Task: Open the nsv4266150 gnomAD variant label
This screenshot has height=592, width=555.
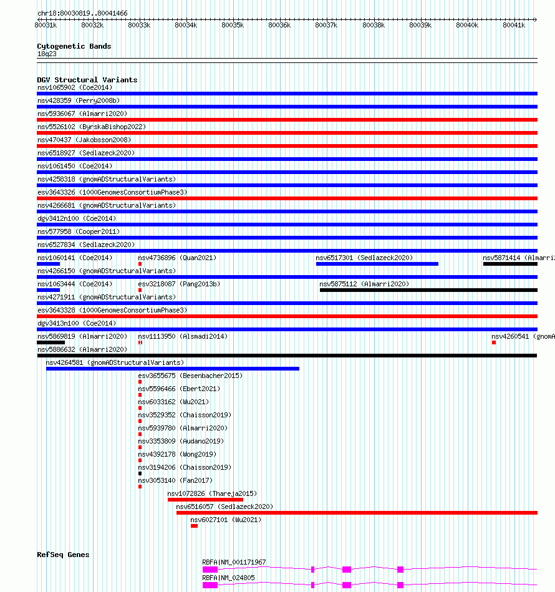Action: click(x=107, y=271)
